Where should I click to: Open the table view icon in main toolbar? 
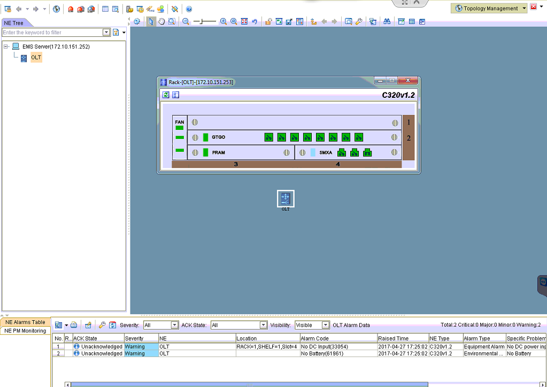105,9
